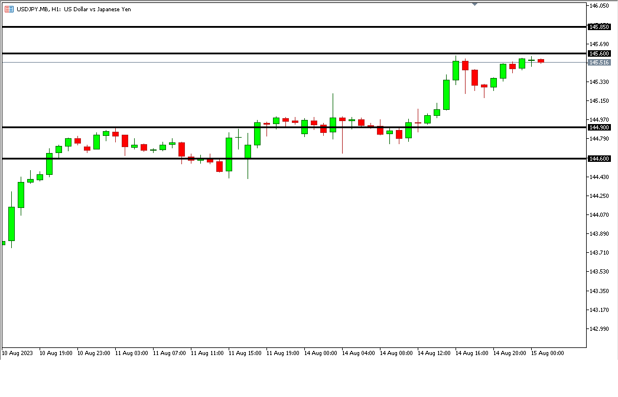
Task: Click the chart symbol icon beside USDJPY.MB
Action: 9,9
